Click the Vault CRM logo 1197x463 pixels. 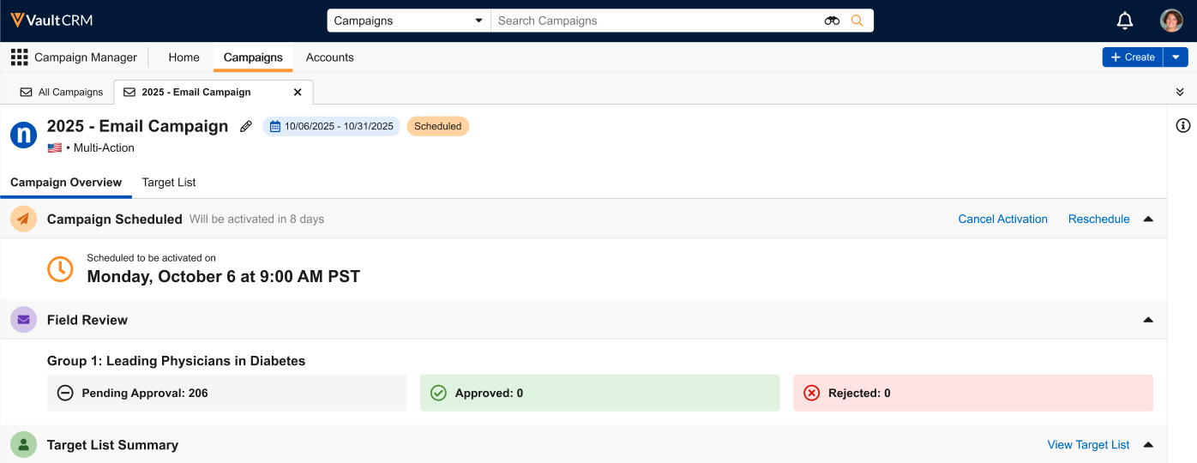51,21
